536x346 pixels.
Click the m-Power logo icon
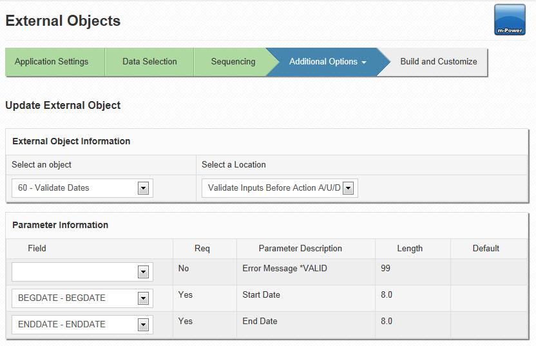coord(510,19)
